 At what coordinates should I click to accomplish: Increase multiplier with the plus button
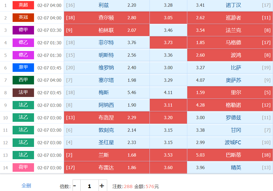coord(102,186)
